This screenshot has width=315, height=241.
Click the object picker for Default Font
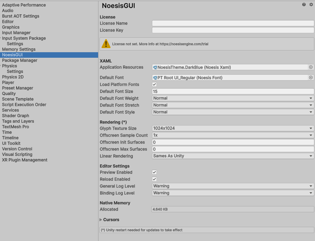pos(311,77)
